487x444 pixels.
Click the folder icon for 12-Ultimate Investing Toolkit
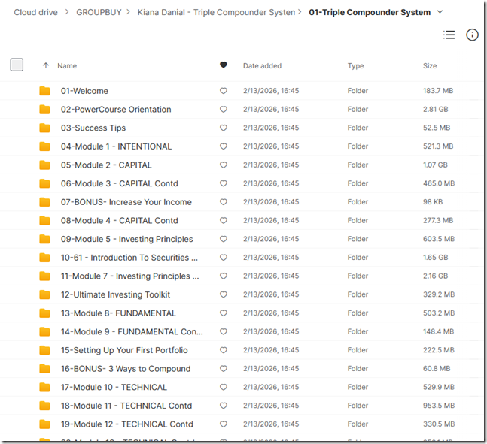pyautogui.click(x=45, y=294)
